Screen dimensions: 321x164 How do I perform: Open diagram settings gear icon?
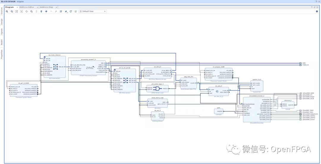tap(317, 12)
